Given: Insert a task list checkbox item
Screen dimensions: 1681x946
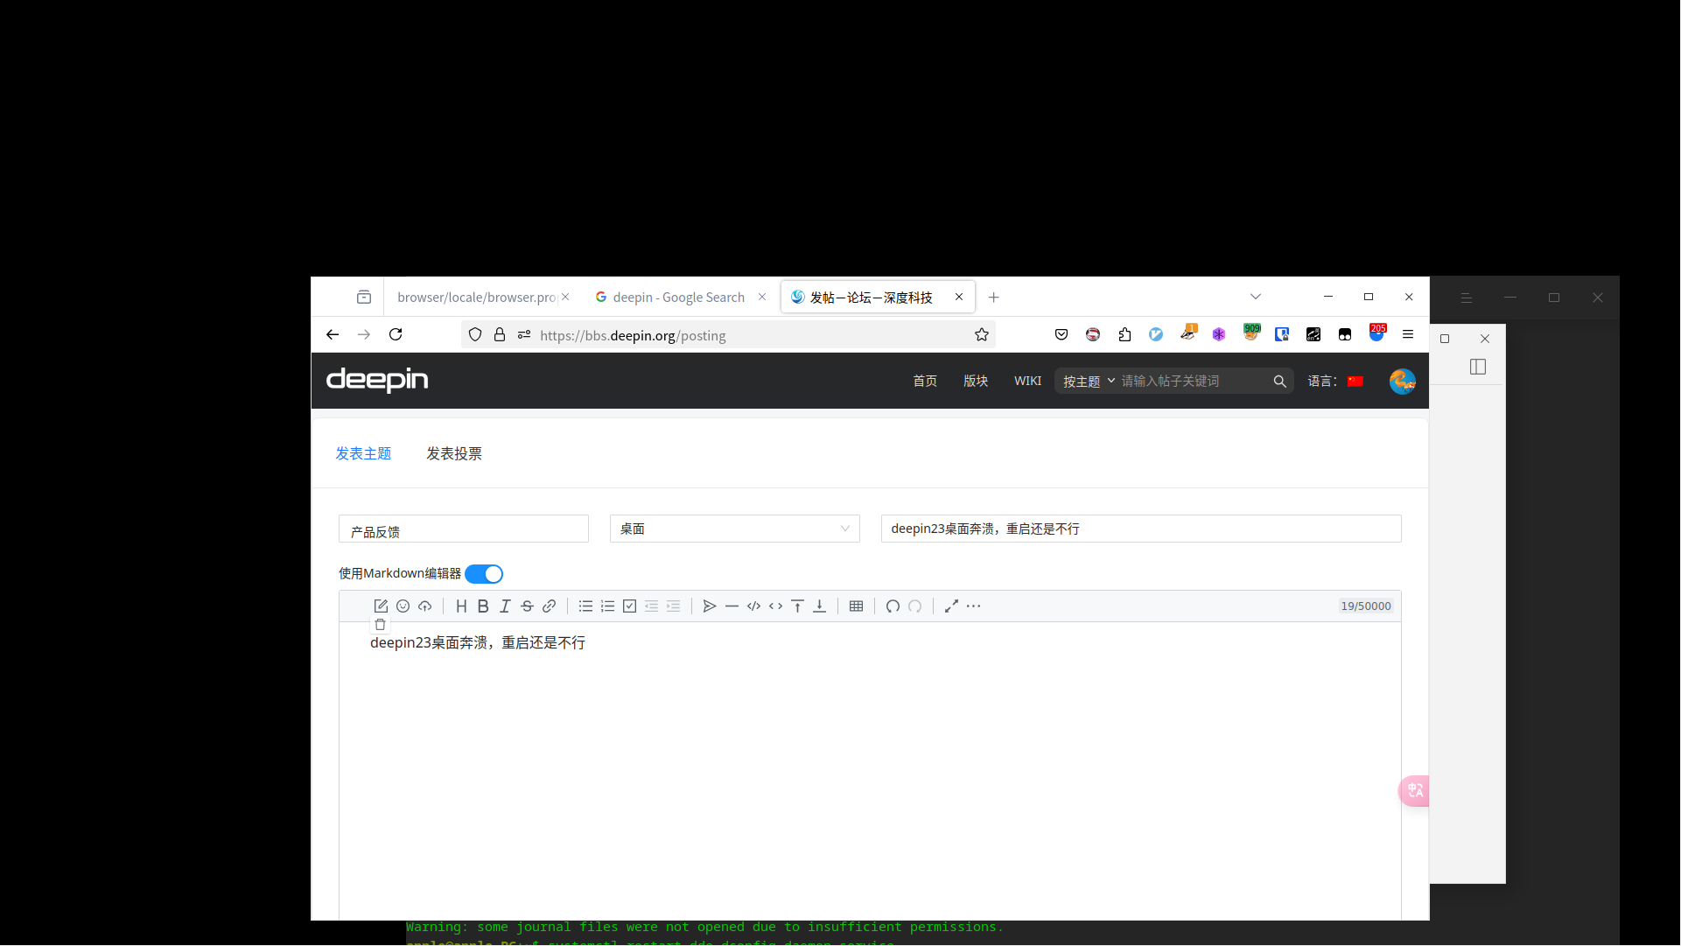Looking at the screenshot, I should [x=629, y=606].
